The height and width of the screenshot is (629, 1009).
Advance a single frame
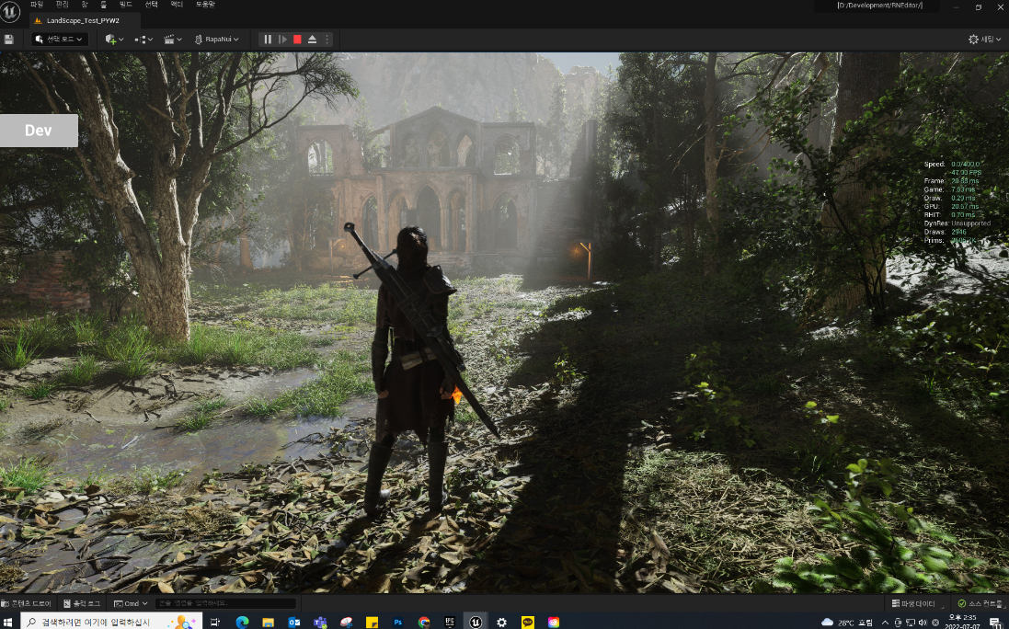coord(282,40)
